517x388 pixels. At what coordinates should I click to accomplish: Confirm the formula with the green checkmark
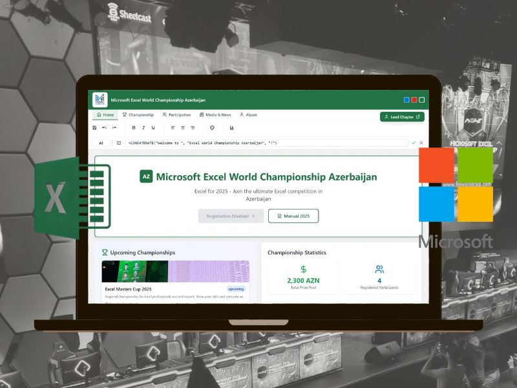click(413, 142)
